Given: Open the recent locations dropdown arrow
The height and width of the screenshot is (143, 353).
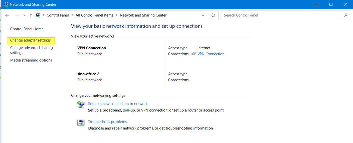Looking at the screenshot, I should [24, 15].
